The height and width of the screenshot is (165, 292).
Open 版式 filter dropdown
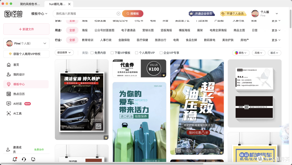pos(274,53)
